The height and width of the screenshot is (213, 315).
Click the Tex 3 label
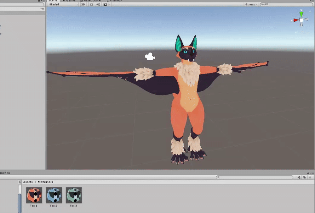pos(73,205)
